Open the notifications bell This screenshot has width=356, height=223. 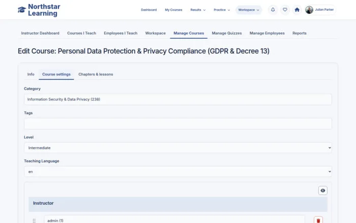pyautogui.click(x=273, y=10)
